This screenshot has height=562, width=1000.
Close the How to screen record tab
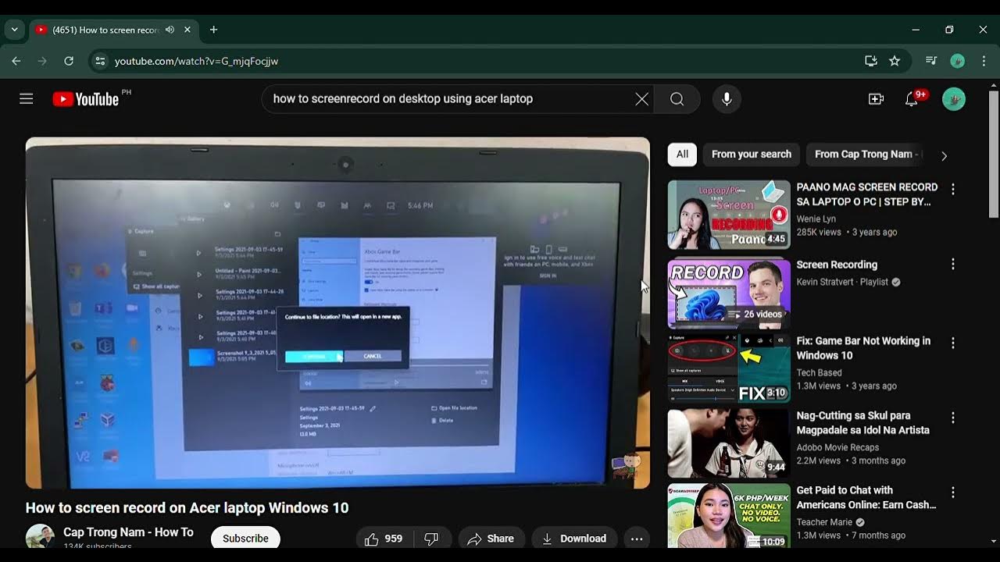pyautogui.click(x=187, y=30)
